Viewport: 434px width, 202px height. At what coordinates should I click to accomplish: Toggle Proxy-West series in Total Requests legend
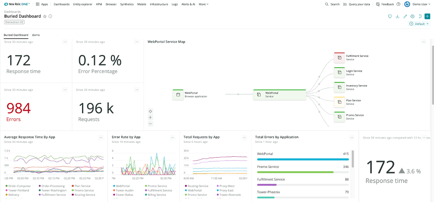[x=226, y=186]
